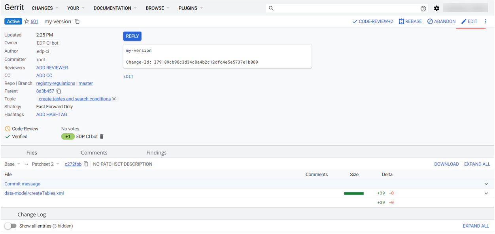Image resolution: width=495 pixels, height=234 pixels.
Task: Remove the topic with the X icon
Action: pos(114,99)
